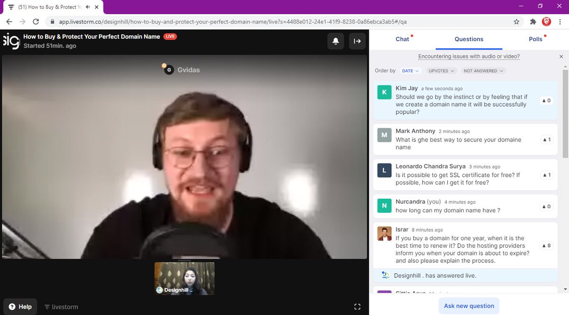Viewport: 569px width, 315px height.
Task: Open the browser menu with three dots
Action: click(x=560, y=21)
